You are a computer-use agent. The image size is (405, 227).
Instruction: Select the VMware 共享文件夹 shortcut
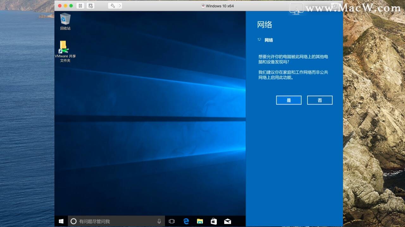pos(65,51)
